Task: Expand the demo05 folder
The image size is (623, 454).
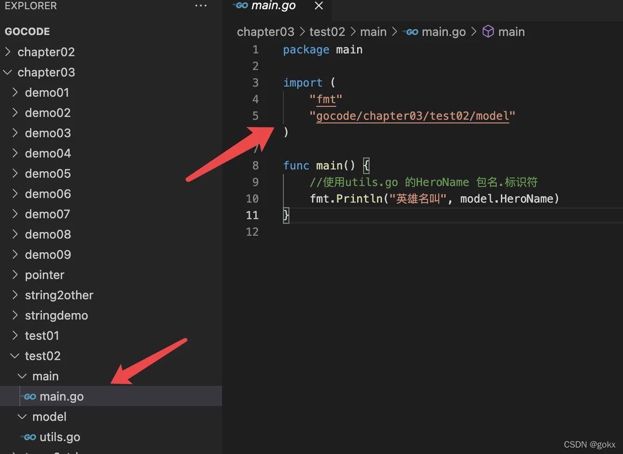Action: [15, 174]
